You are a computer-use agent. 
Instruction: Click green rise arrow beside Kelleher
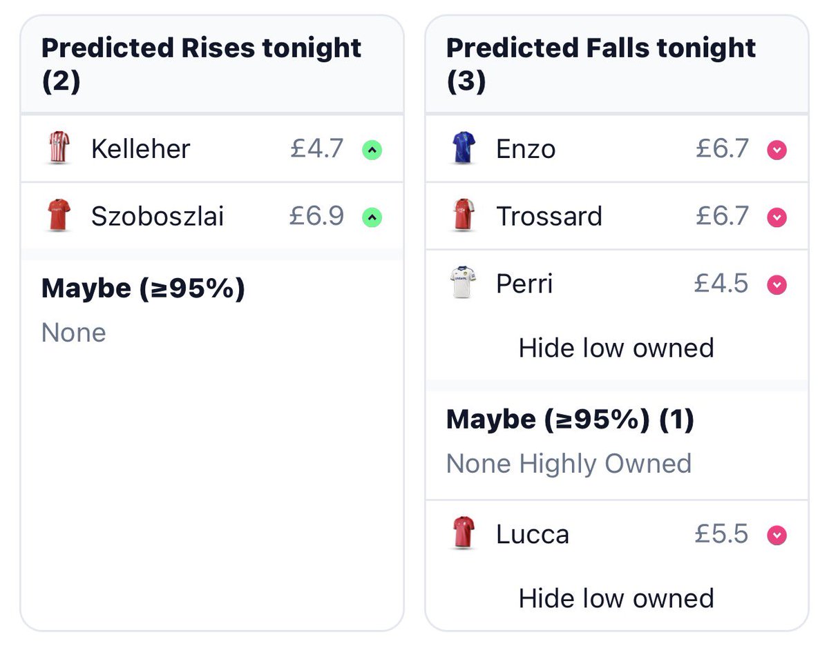(372, 150)
